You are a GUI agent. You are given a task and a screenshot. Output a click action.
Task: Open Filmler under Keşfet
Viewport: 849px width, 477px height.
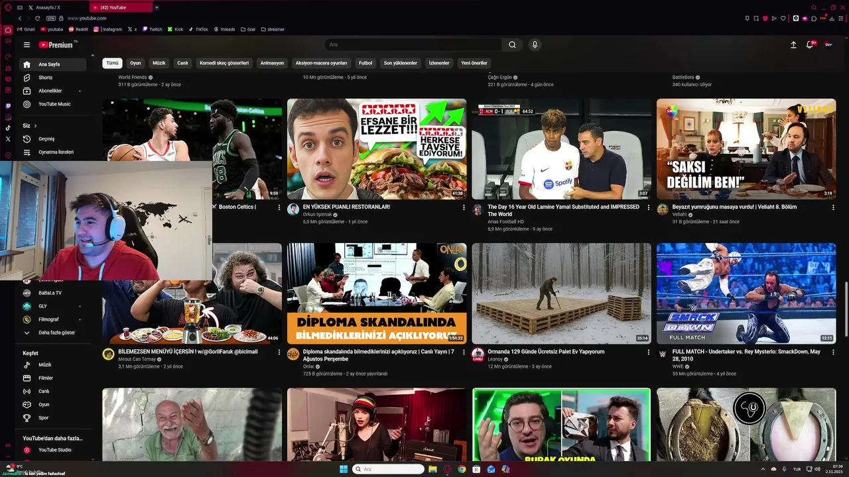(53, 378)
